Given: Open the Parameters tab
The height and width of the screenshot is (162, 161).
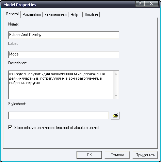Looking at the screenshot, I should tap(32, 15).
